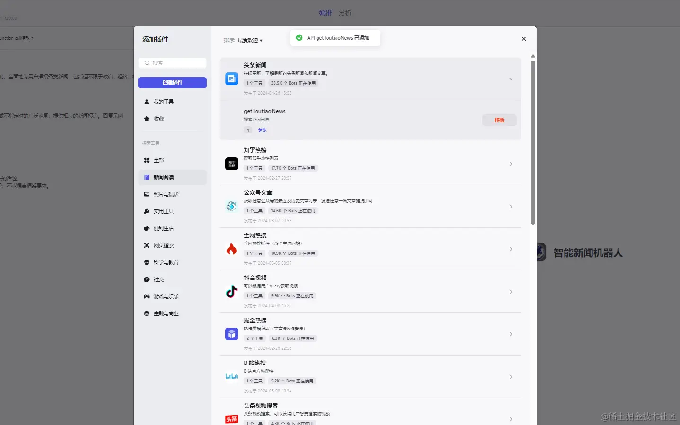The width and height of the screenshot is (680, 425).
Task: Remove getToutiaoNews with 移除 button
Action: tap(499, 120)
